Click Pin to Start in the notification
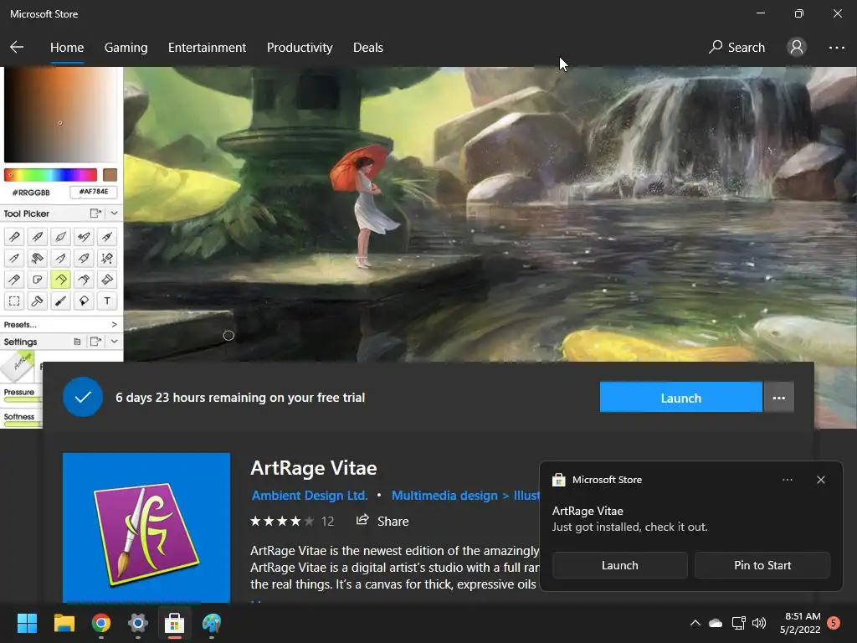The image size is (857, 643). [x=762, y=565]
